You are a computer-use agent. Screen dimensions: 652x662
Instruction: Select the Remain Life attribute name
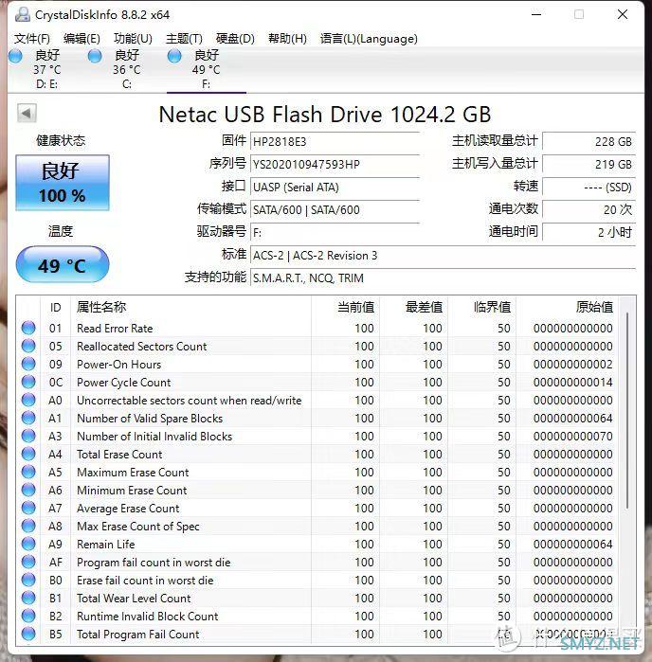click(x=105, y=545)
